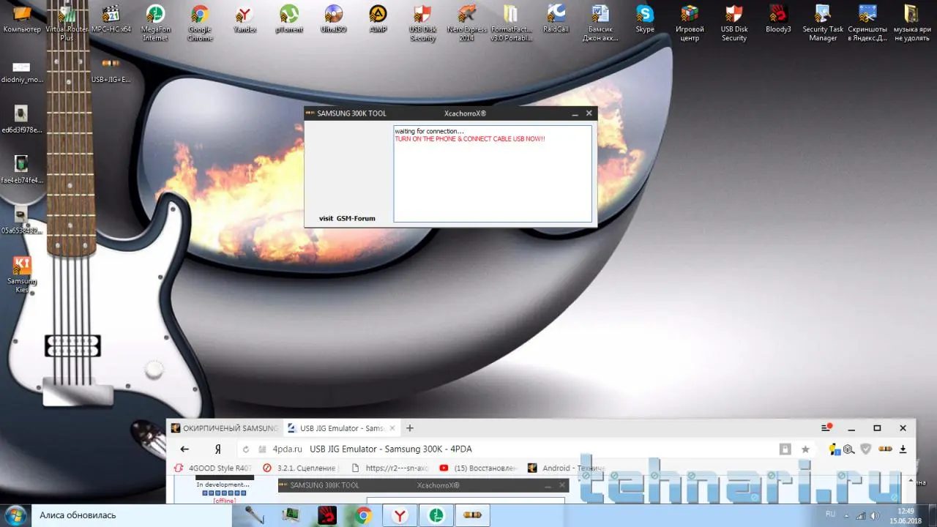The image size is (937, 527).
Task: Click the Google Chrome taskbar icon
Action: [x=363, y=516]
